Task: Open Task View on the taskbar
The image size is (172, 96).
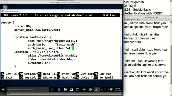Action: pos(52,90)
